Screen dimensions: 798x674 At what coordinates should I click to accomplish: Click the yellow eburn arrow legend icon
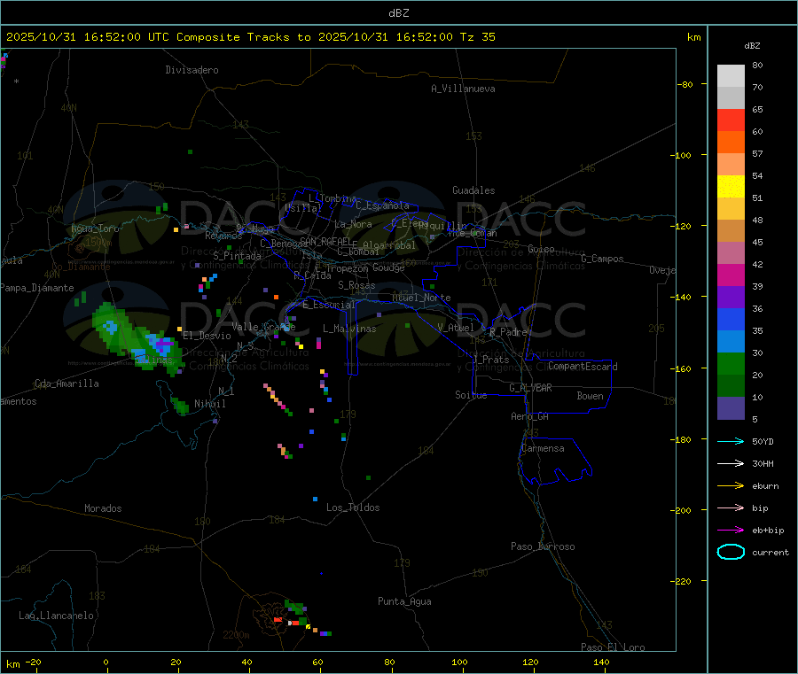731,485
